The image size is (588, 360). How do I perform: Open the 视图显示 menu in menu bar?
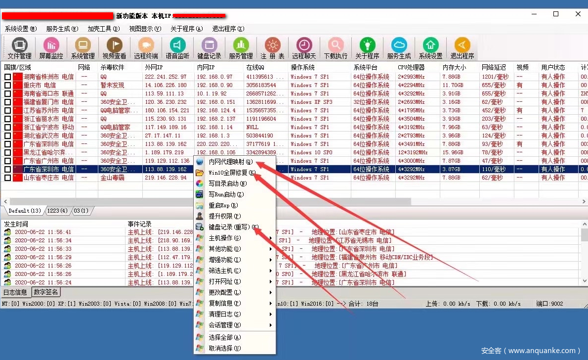click(x=145, y=29)
